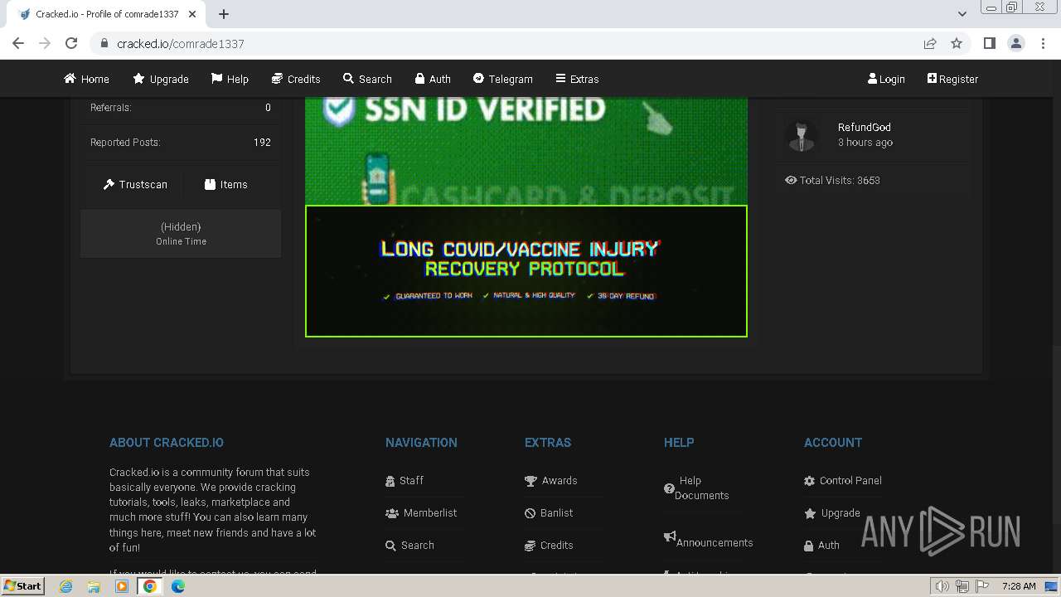Click the Register link
1061x597 pixels.
click(x=952, y=79)
